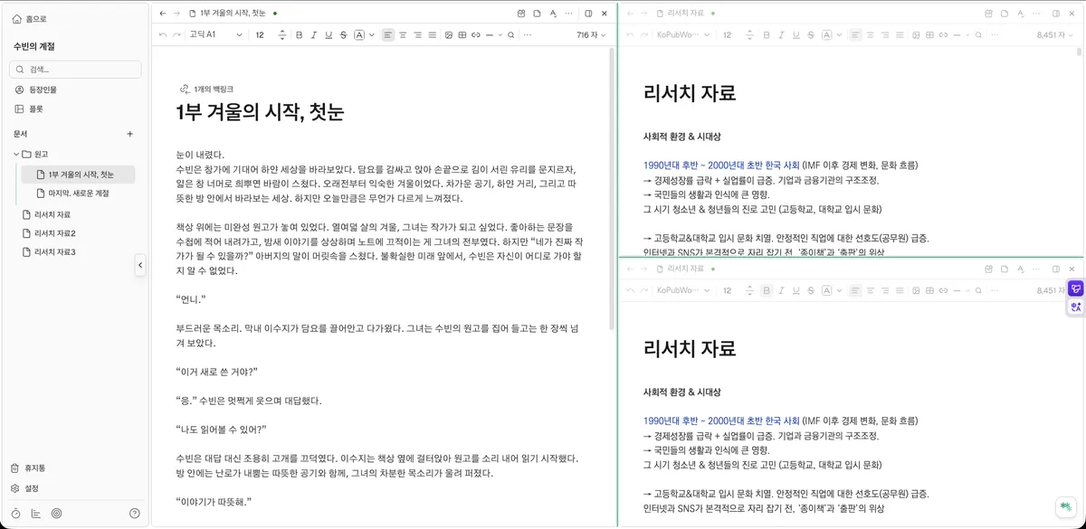Open the timer icon in sidebar footer

coord(15,514)
